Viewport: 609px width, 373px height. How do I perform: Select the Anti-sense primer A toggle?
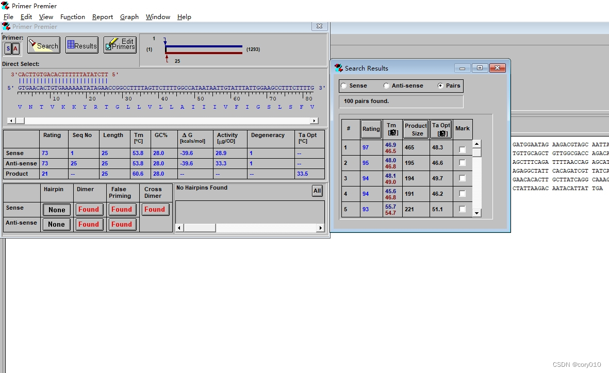15,49
